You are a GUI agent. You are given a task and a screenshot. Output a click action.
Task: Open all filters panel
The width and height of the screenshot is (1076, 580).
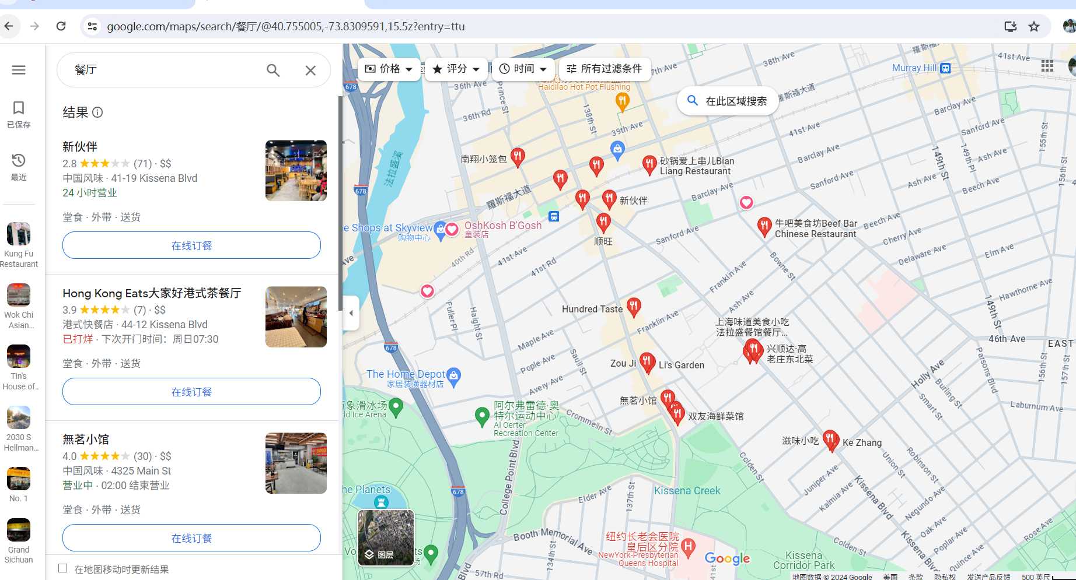pyautogui.click(x=604, y=69)
